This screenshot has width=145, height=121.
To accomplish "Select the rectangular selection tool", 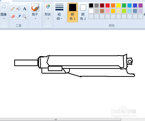I will 4,7.
